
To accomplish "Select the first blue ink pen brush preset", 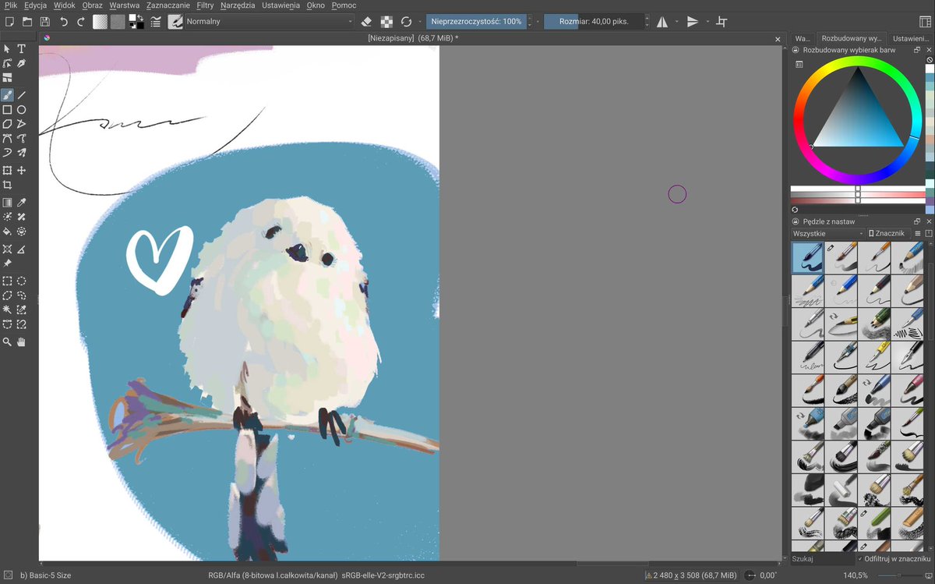I will [x=808, y=257].
